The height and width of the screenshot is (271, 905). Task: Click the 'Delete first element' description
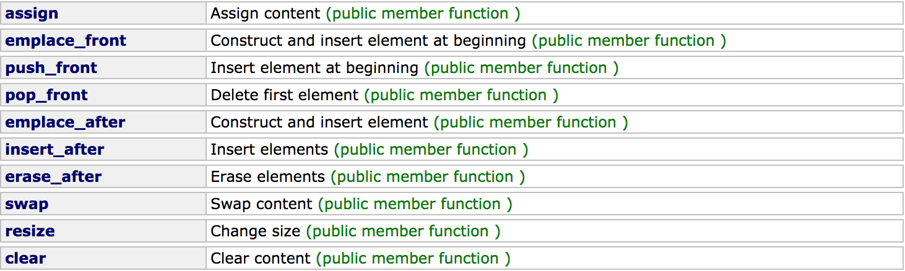[285, 95]
